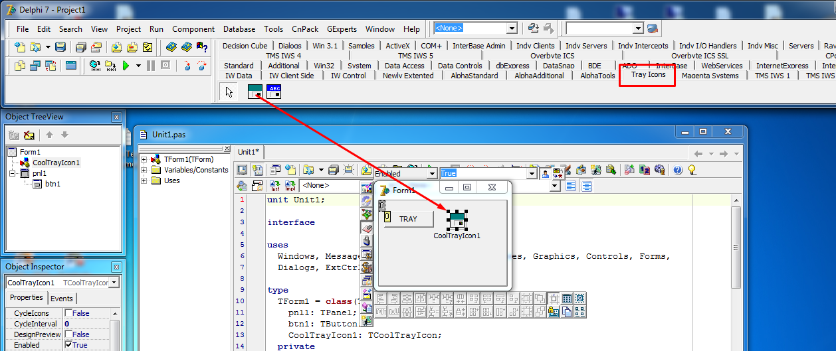Close the code explorer pane
Screen dimensions: 836x351
(227, 149)
